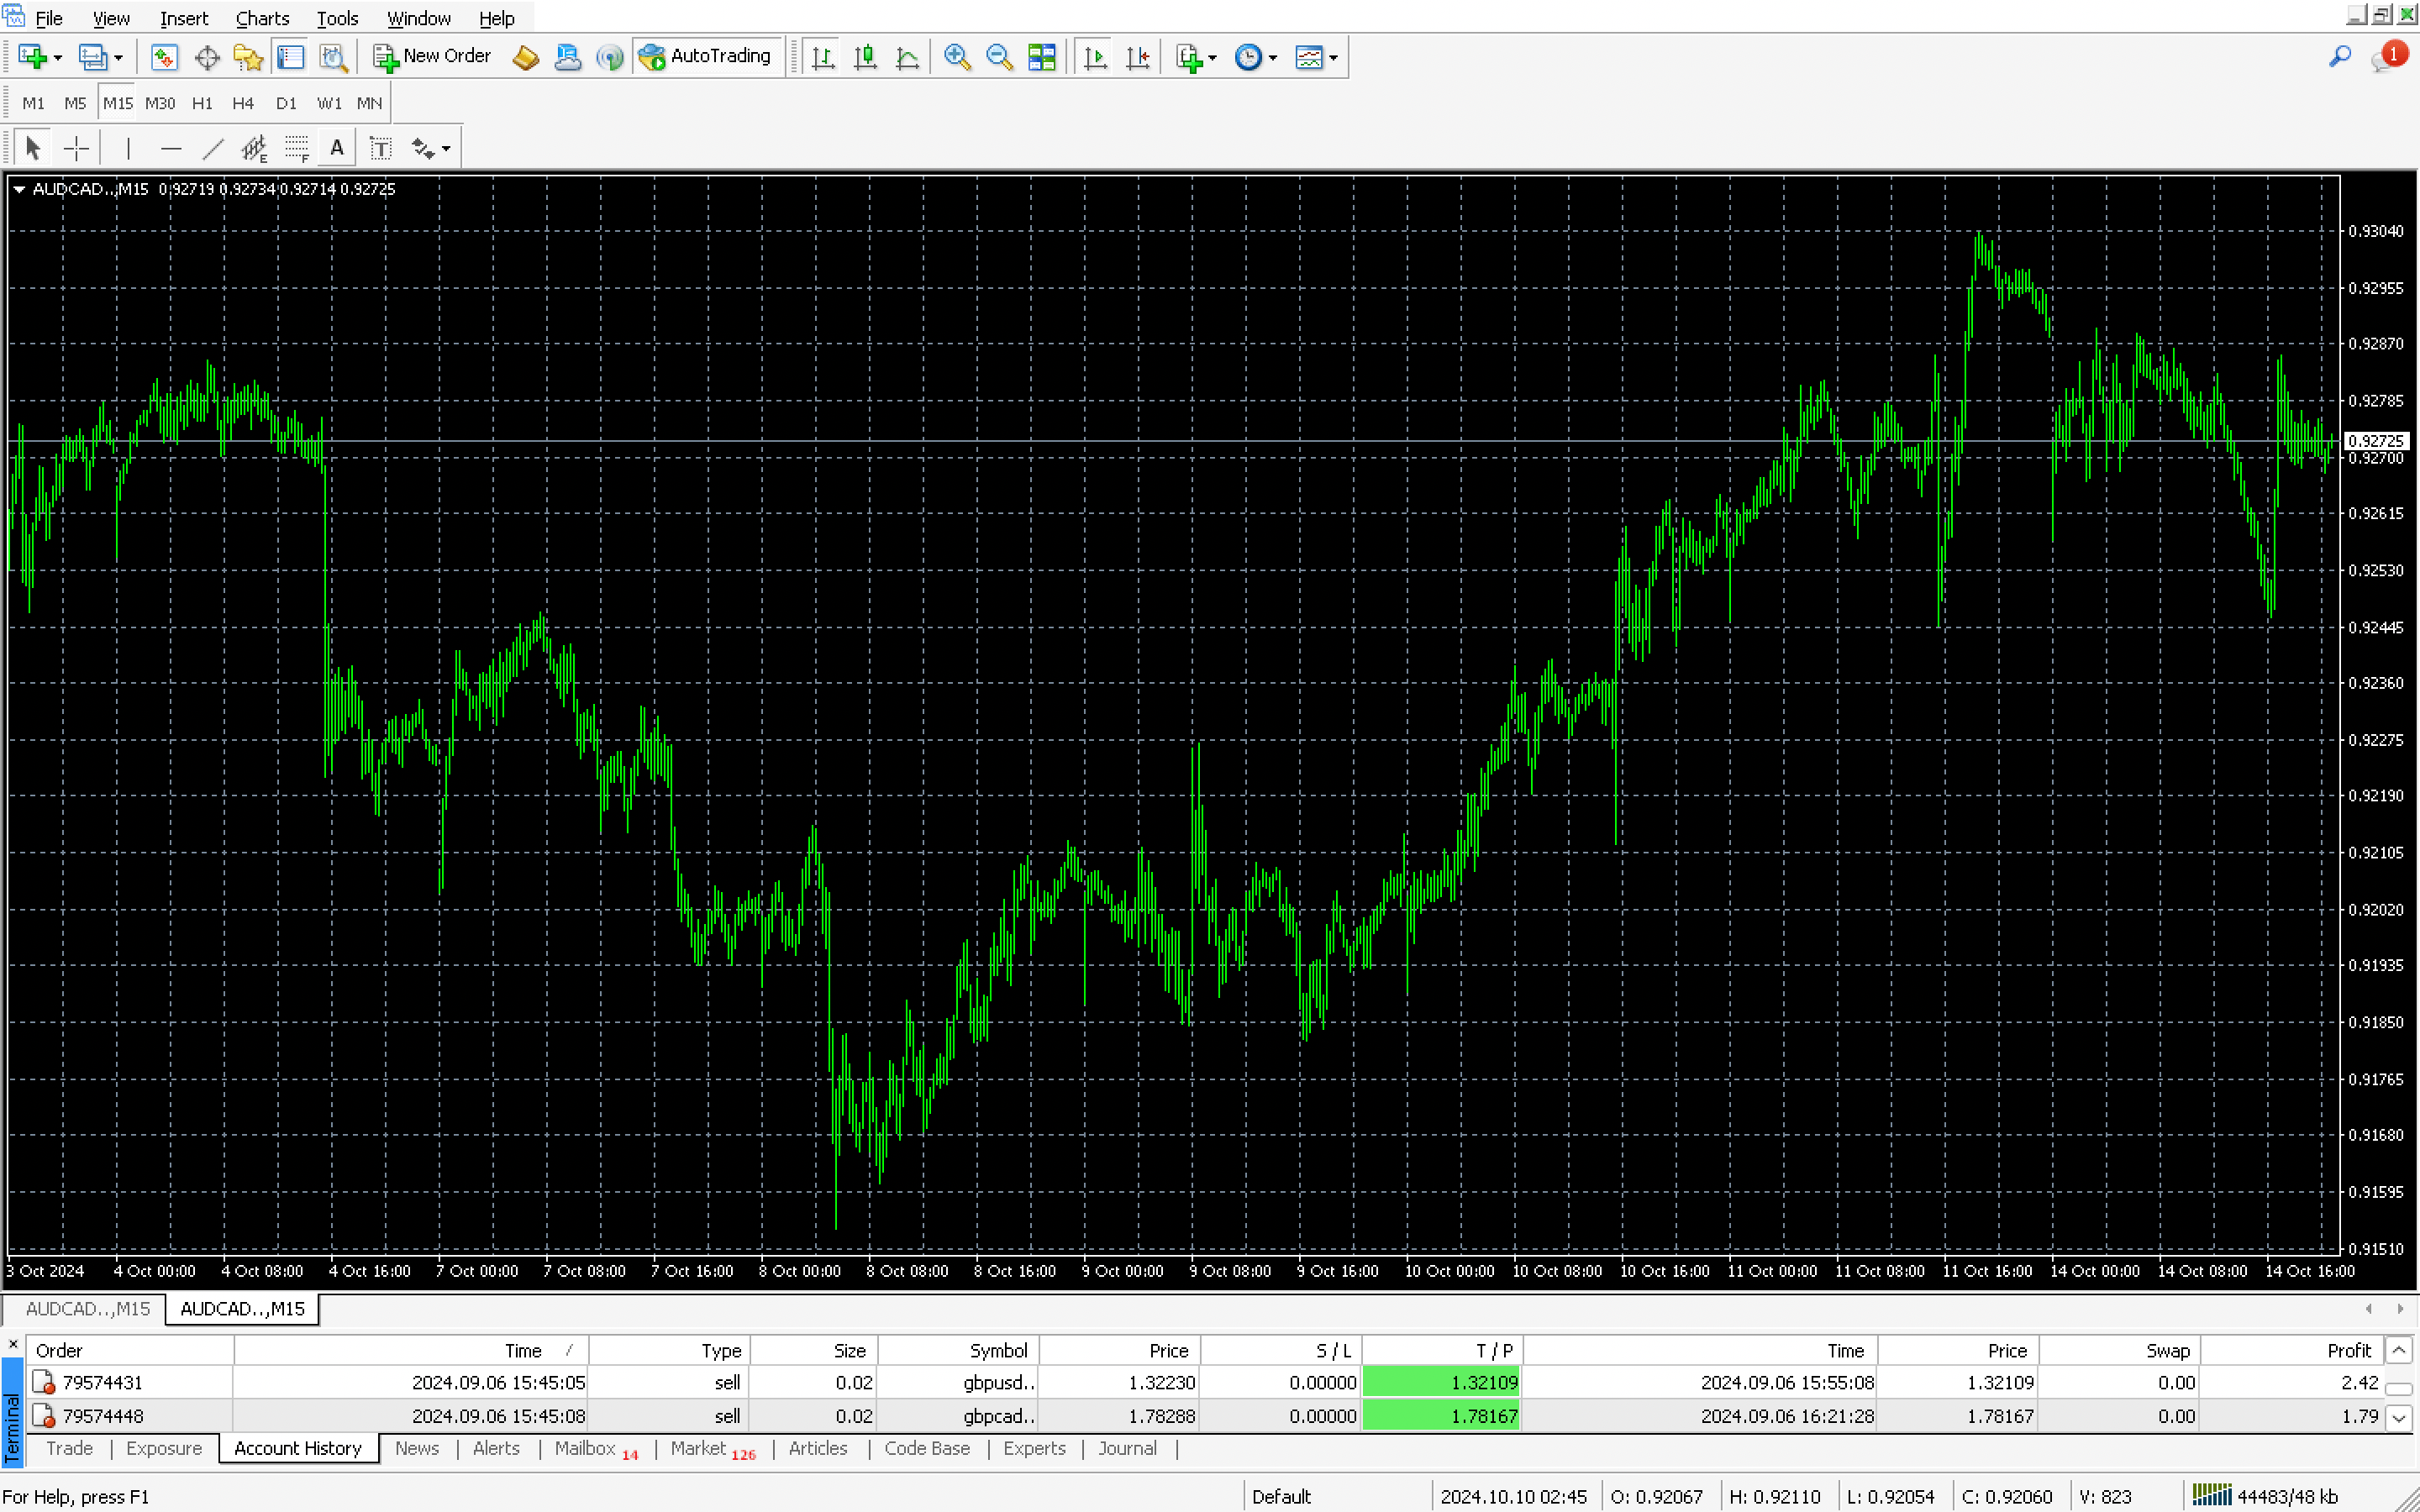
Task: Select the Fibonacci retracement tool
Action: coord(296,149)
